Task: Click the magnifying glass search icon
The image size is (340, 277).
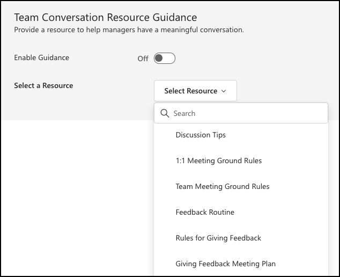Action: pos(165,113)
